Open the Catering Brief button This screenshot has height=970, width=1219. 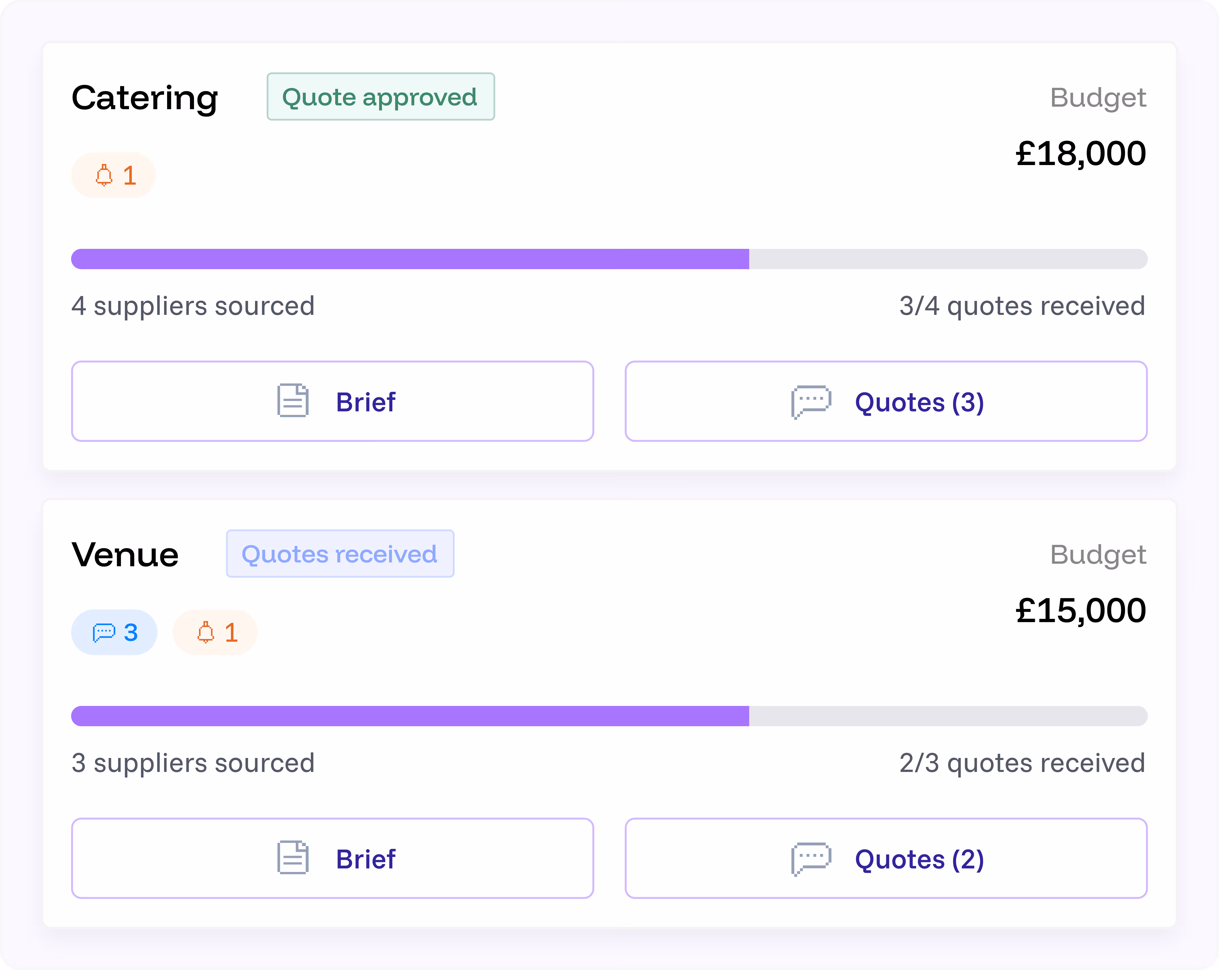[332, 401]
